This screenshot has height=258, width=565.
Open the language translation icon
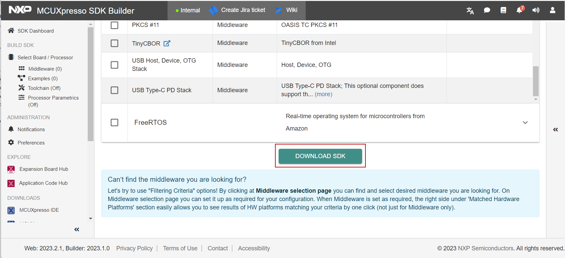470,11
